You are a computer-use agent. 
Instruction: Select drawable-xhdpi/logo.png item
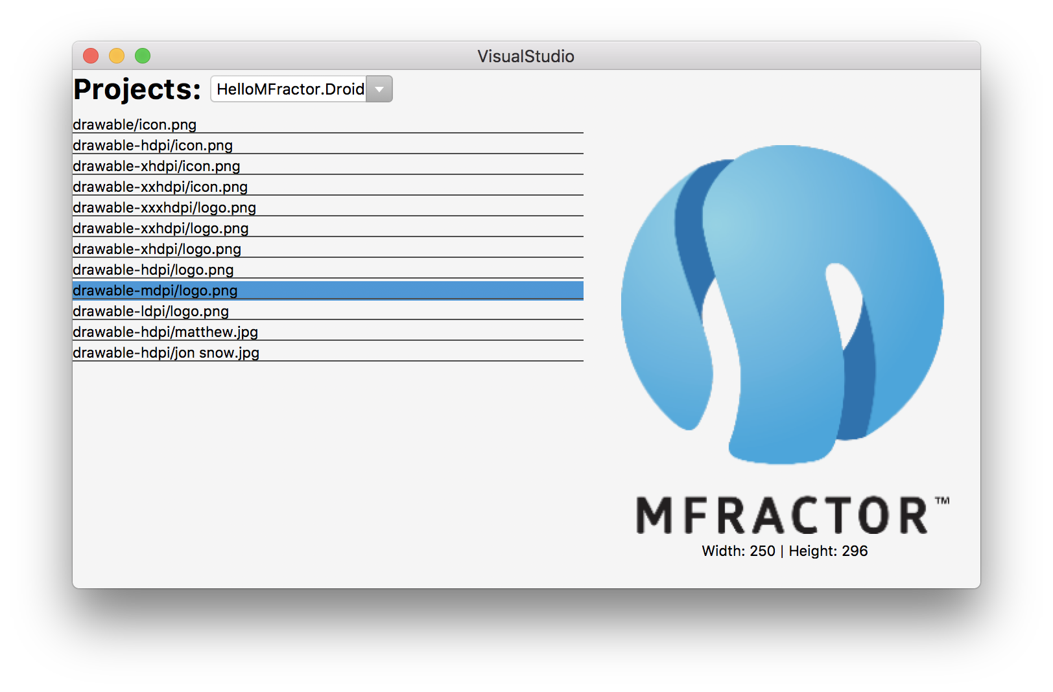point(328,248)
